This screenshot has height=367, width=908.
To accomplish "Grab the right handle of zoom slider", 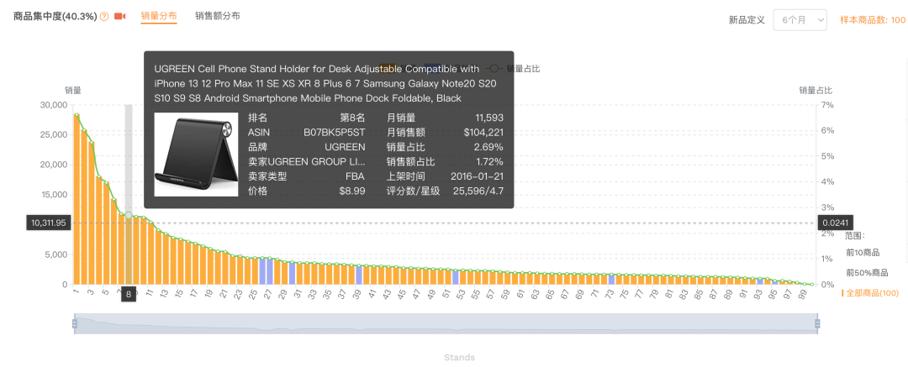I will pyautogui.click(x=817, y=323).
